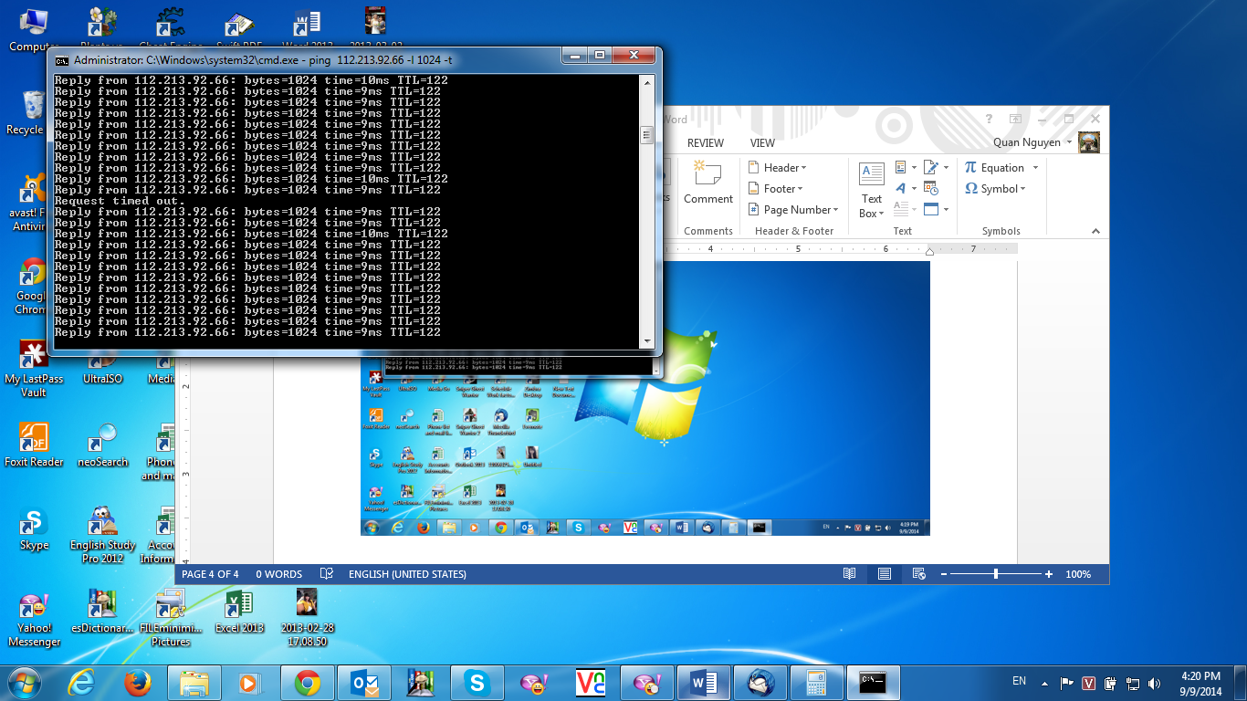The image size is (1247, 701).
Task: Insert Equation using the pi icon
Action: coord(970,167)
